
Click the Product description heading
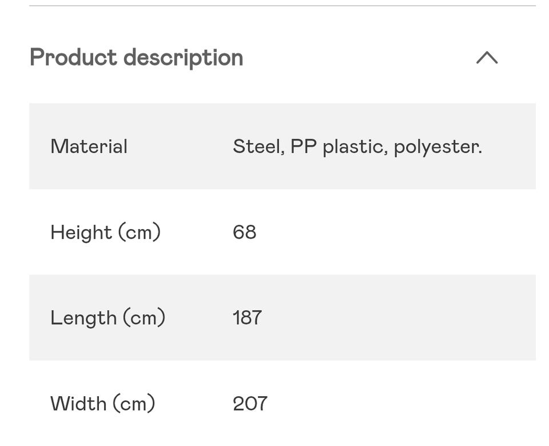coord(136,58)
